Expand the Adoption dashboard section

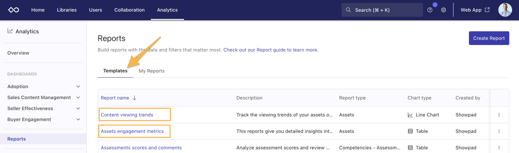(x=78, y=86)
